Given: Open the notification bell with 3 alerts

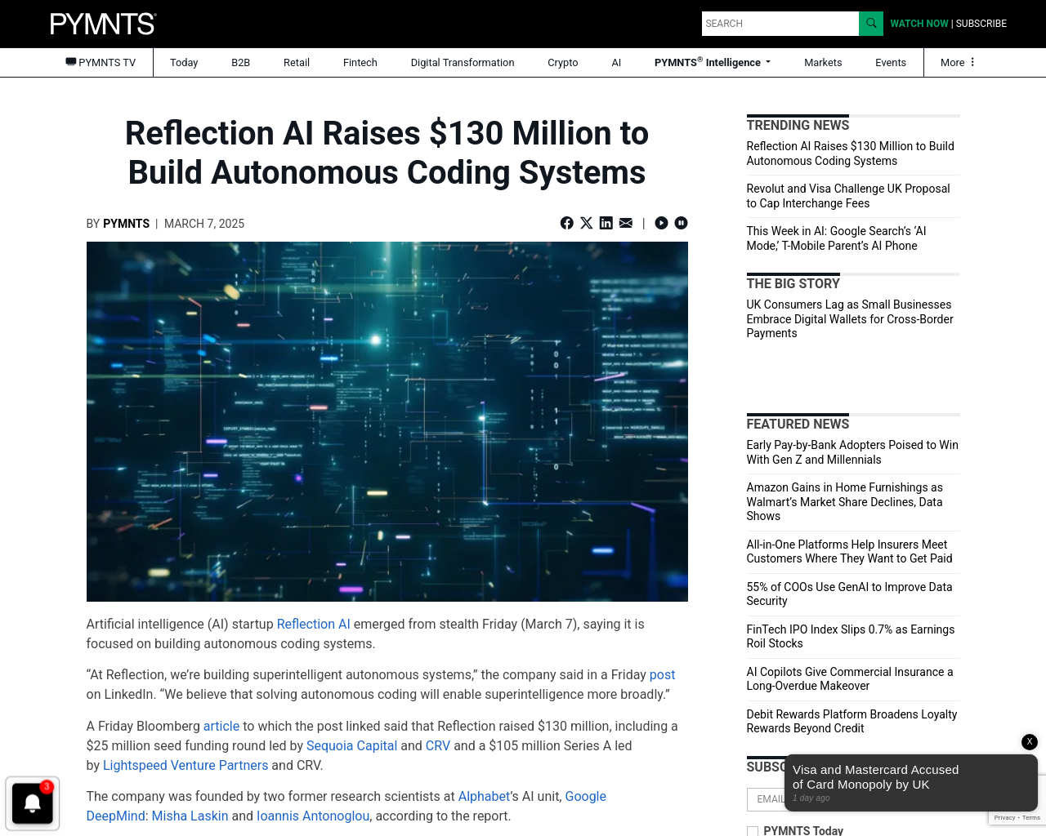Looking at the screenshot, I should pos(33,803).
